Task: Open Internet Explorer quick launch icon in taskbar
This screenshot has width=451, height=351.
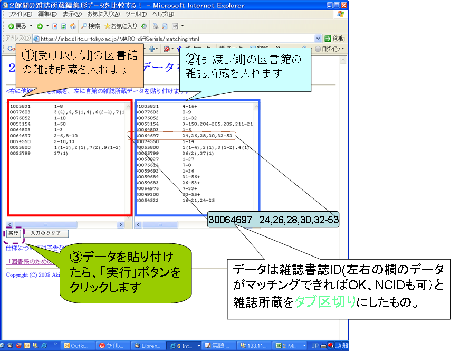Action: pos(44,345)
